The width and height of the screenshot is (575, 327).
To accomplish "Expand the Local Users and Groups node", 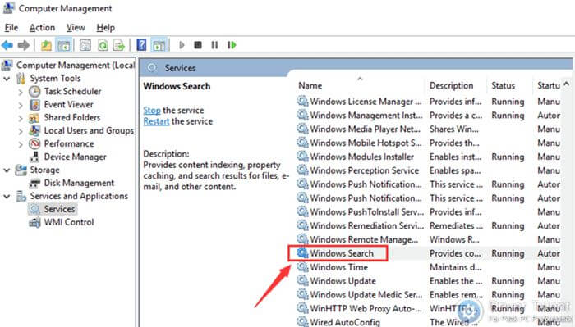I will pyautogui.click(x=21, y=131).
